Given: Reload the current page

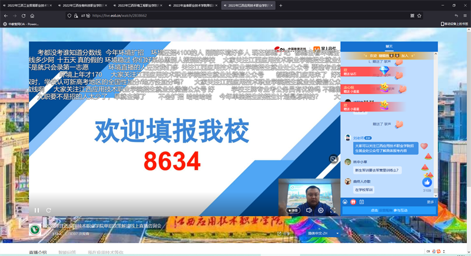Looking at the screenshot, I should tap(24, 16).
